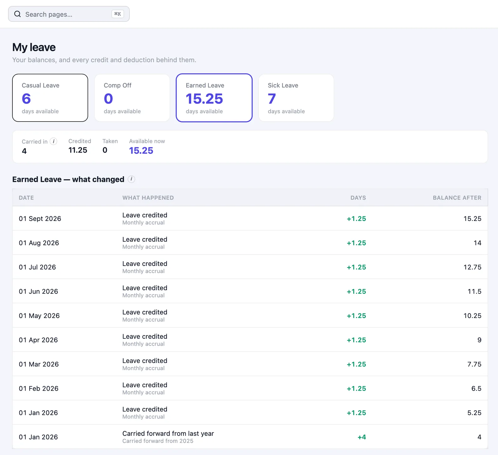Click the 01 Mar 2026 date cell
The height and width of the screenshot is (455, 498).
(x=39, y=364)
